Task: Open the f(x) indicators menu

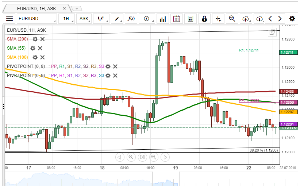Action: coord(131,19)
